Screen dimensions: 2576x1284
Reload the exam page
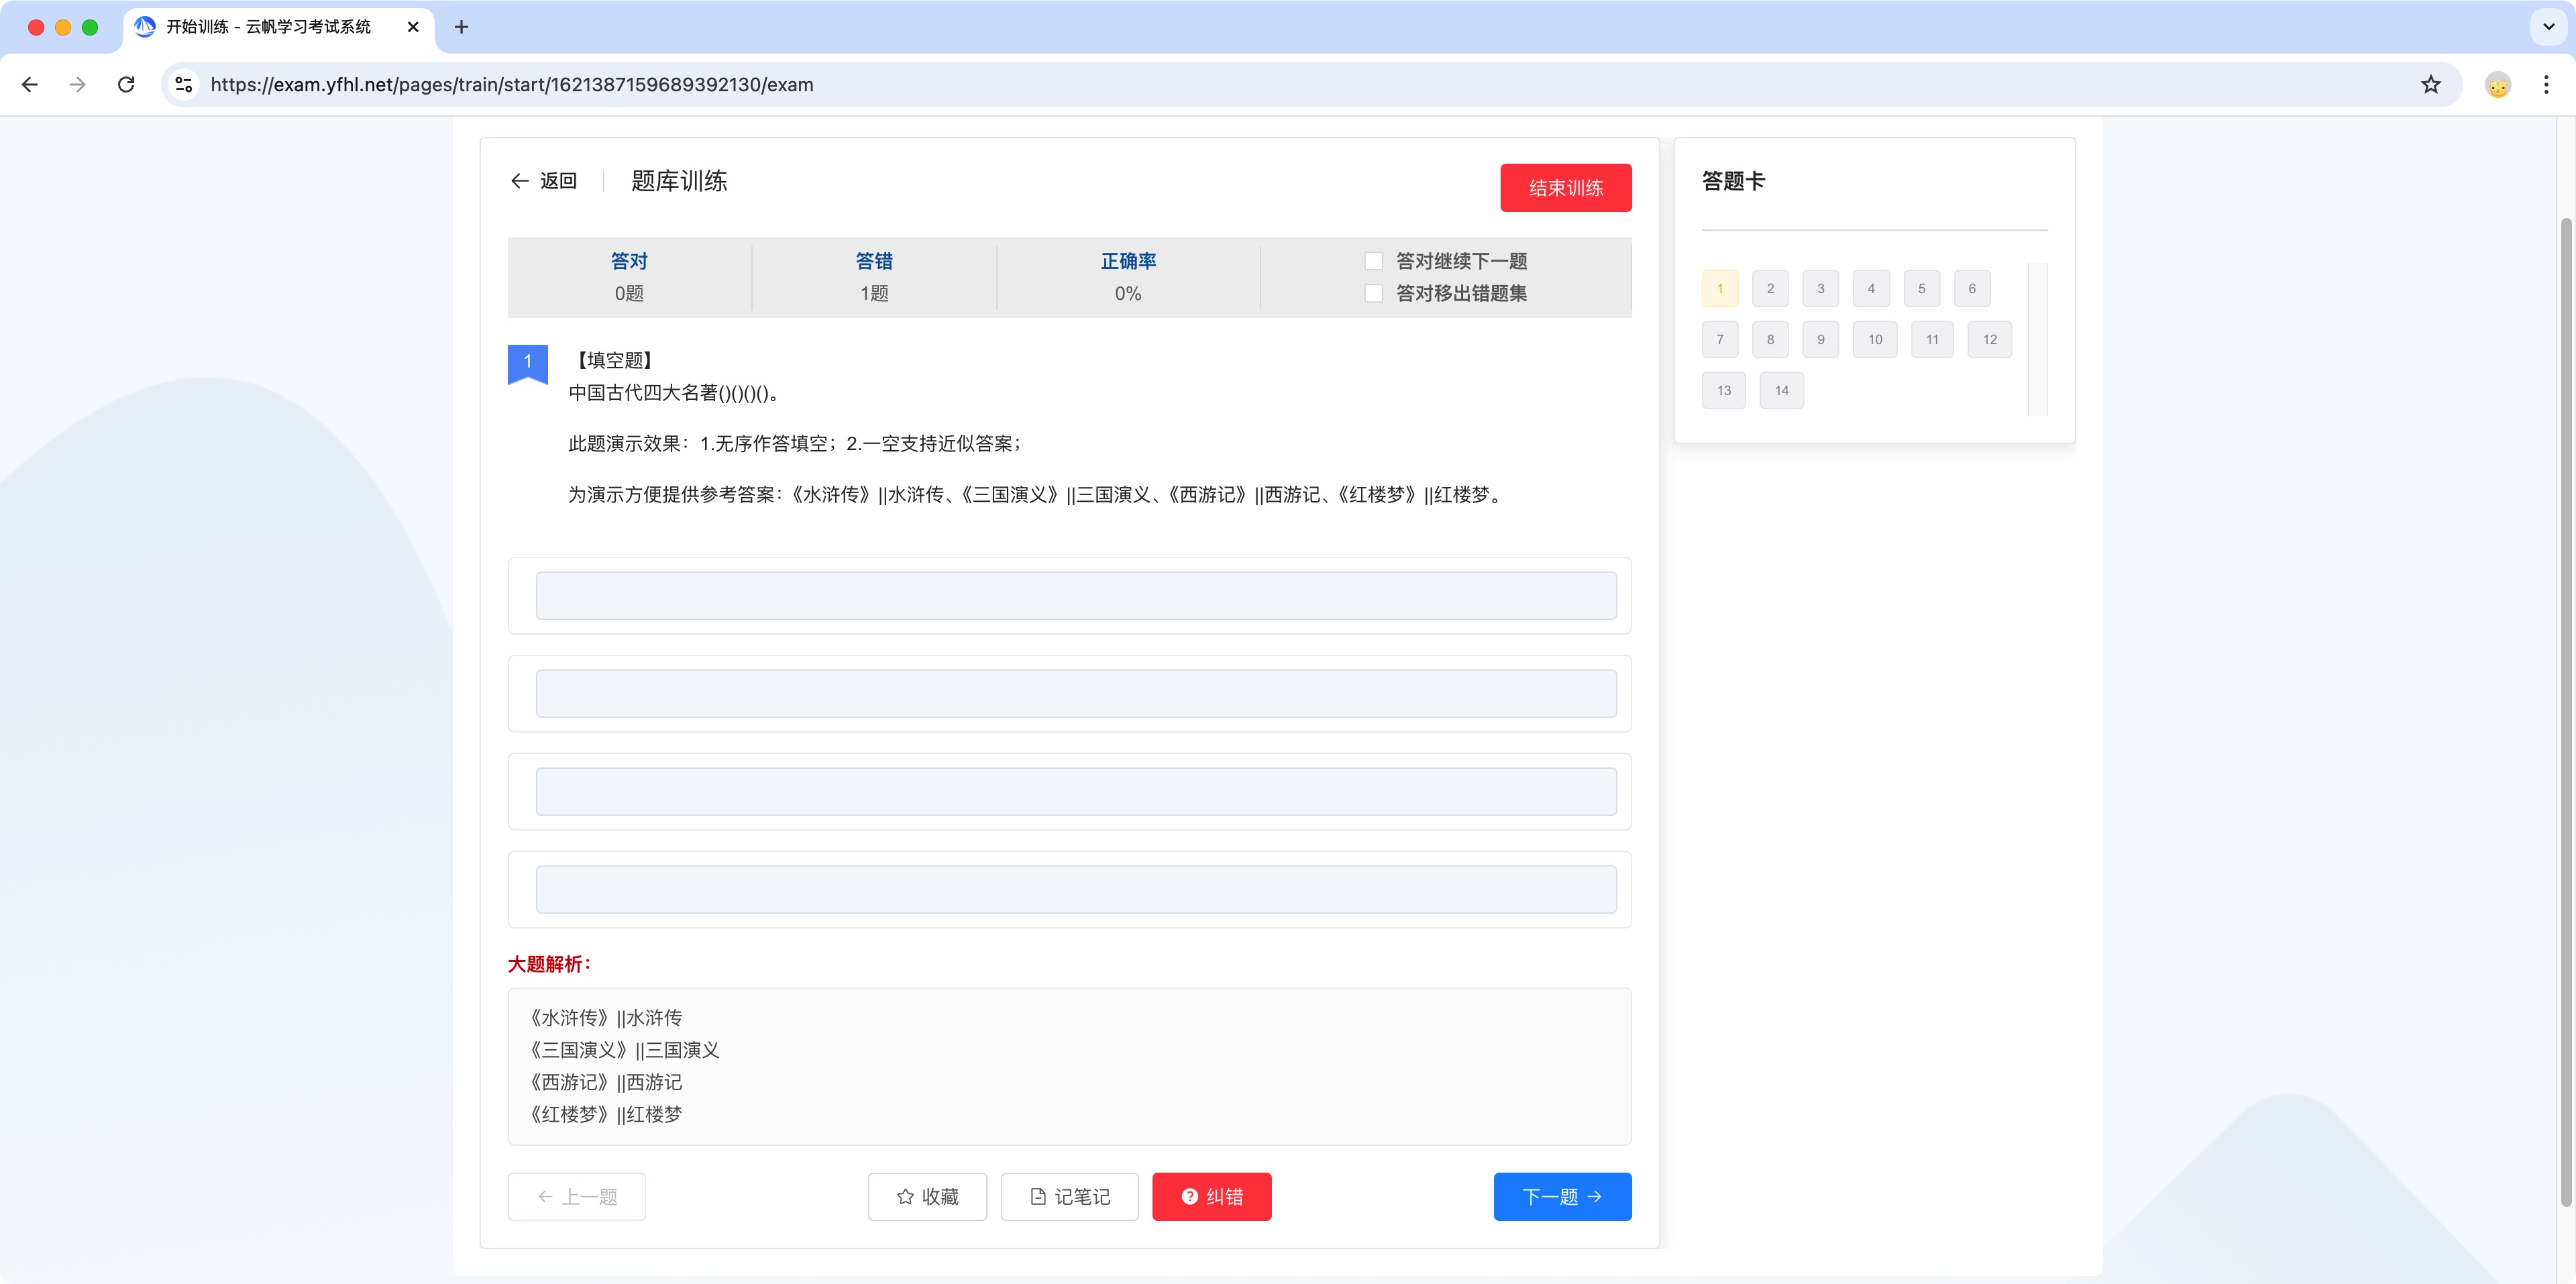126,85
